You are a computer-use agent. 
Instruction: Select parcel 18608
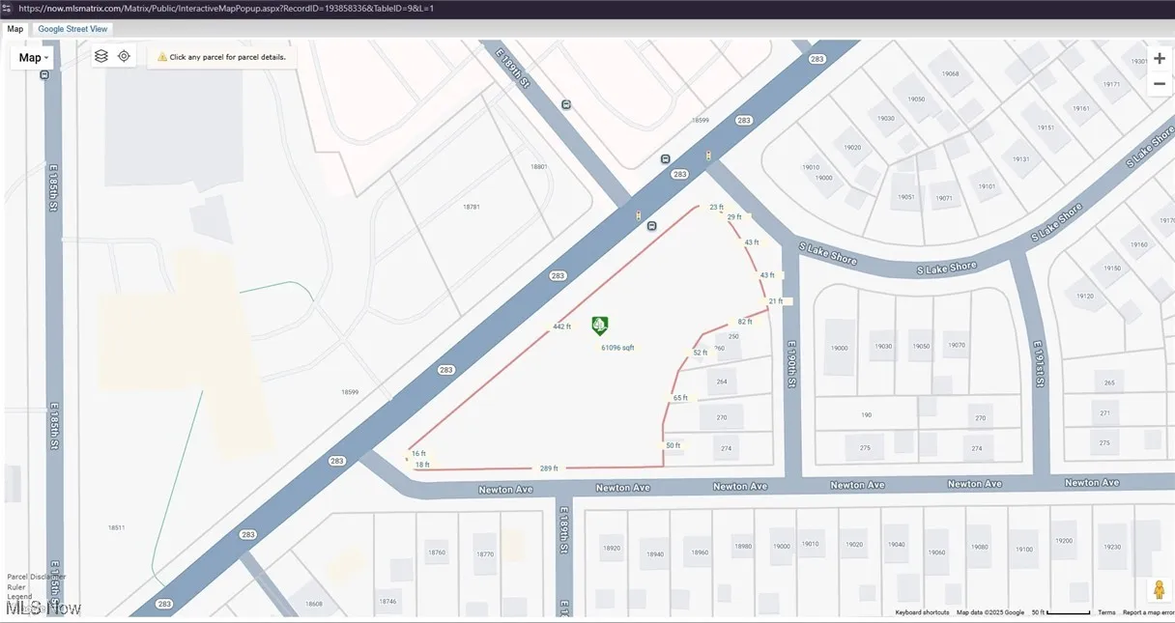314,604
